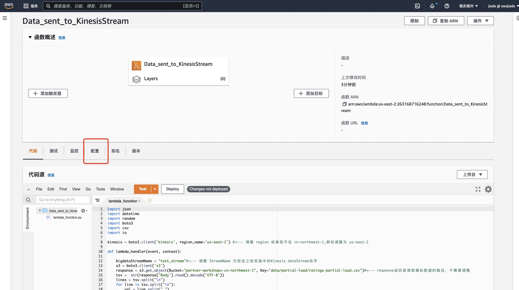519x290 pixels.
Task: Open the services grid icon
Action: 26,6
